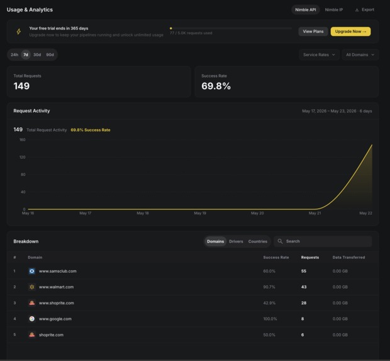This screenshot has height=361, width=390.
Task: Click the May 17 – May 23 date range text
Action: tap(337, 111)
